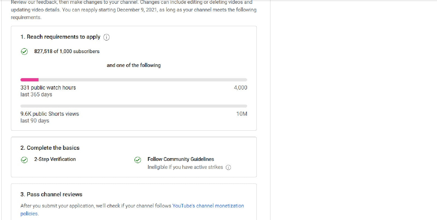Select the 2-Step Verification label
Viewport: 437px width, 220px height.
pyautogui.click(x=55, y=159)
